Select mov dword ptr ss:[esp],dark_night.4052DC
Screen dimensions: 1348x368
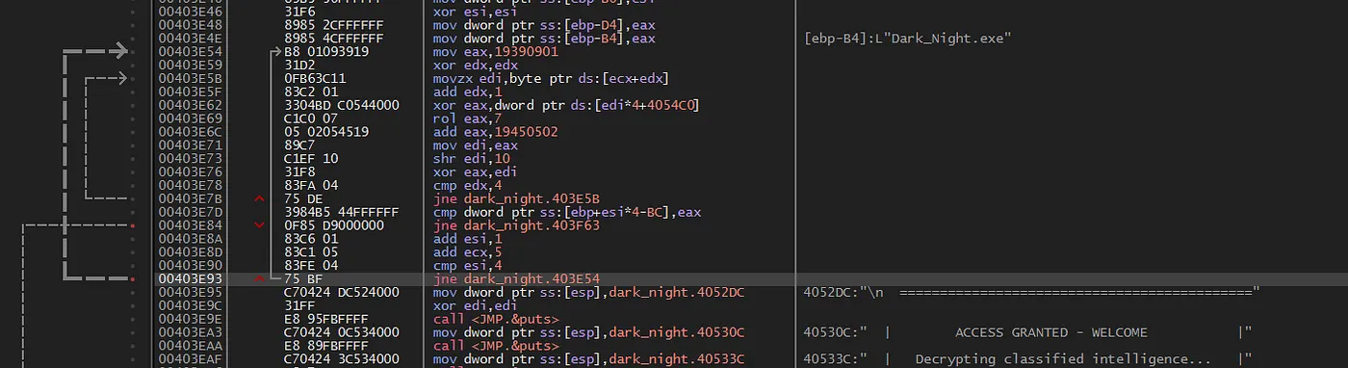[x=588, y=291]
